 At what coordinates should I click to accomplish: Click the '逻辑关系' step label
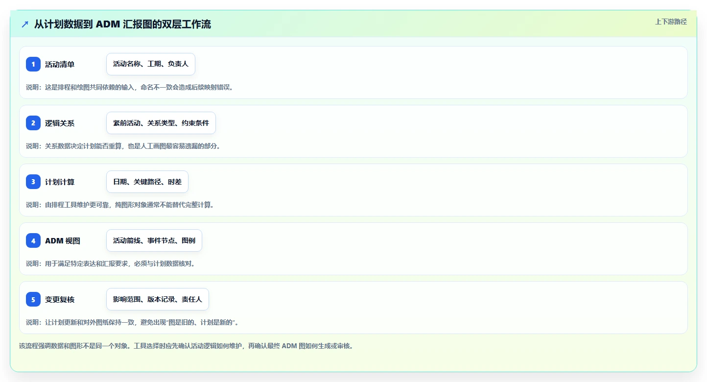60,123
